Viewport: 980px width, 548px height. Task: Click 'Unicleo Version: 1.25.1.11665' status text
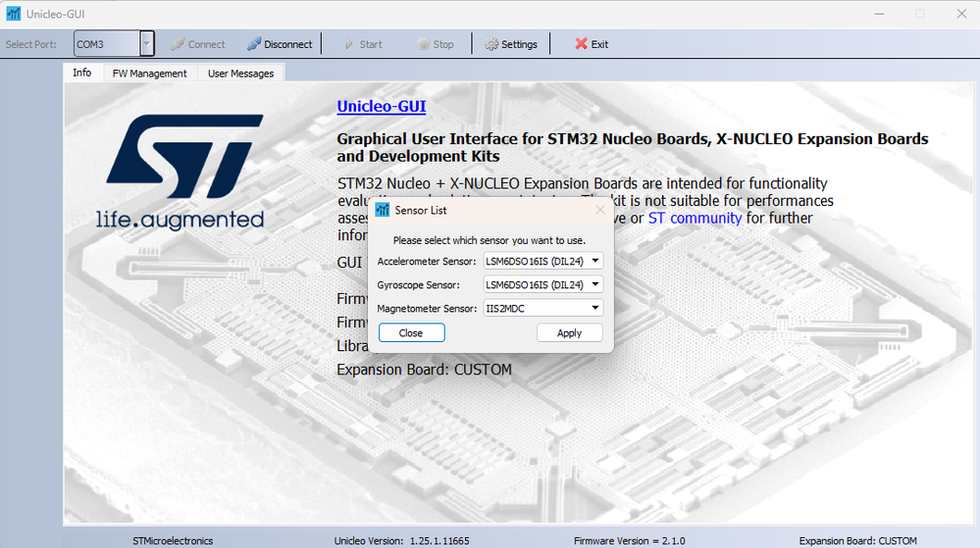point(401,540)
